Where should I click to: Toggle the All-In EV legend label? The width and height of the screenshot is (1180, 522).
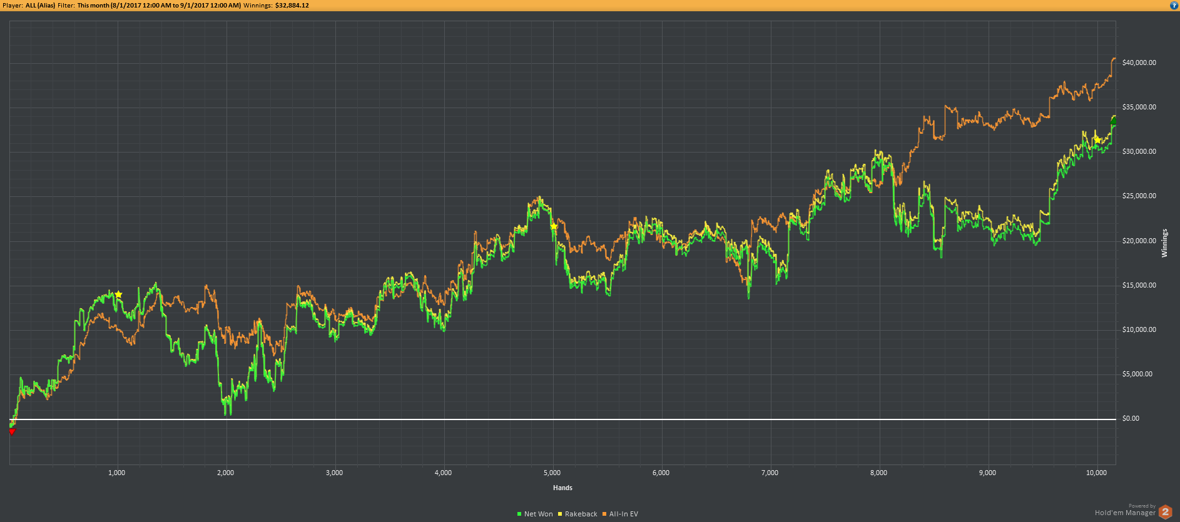click(x=624, y=514)
